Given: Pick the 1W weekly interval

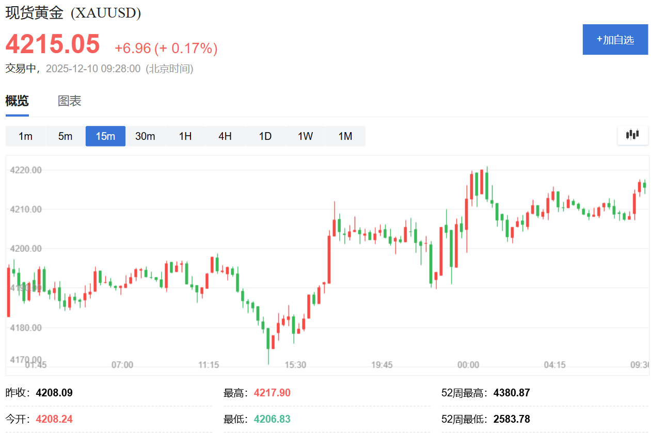Looking at the screenshot, I should 305,136.
